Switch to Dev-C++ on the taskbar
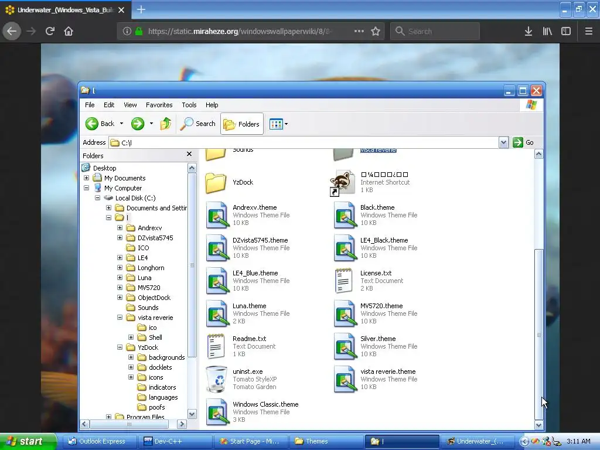Image resolution: width=600 pixels, height=450 pixels. (175, 441)
